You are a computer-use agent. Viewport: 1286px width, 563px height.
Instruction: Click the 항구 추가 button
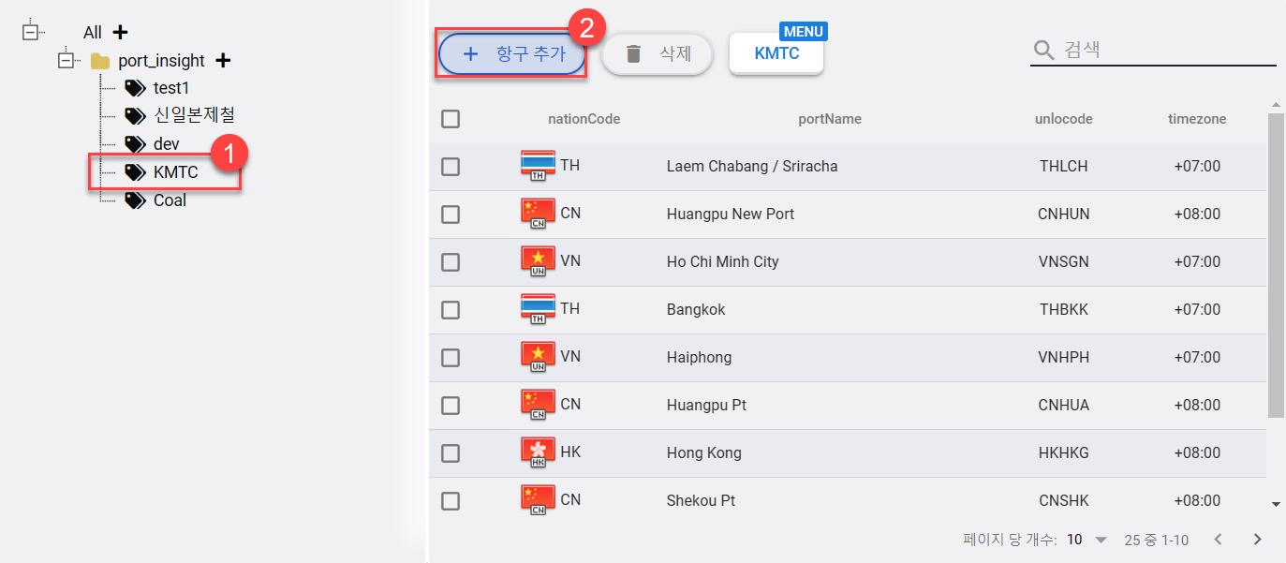(x=512, y=54)
